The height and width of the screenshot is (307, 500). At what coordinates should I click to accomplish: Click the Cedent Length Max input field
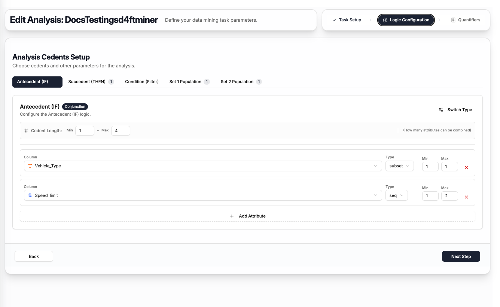pyautogui.click(x=121, y=131)
